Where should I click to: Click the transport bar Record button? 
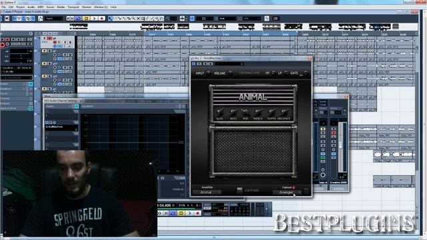pos(198,213)
